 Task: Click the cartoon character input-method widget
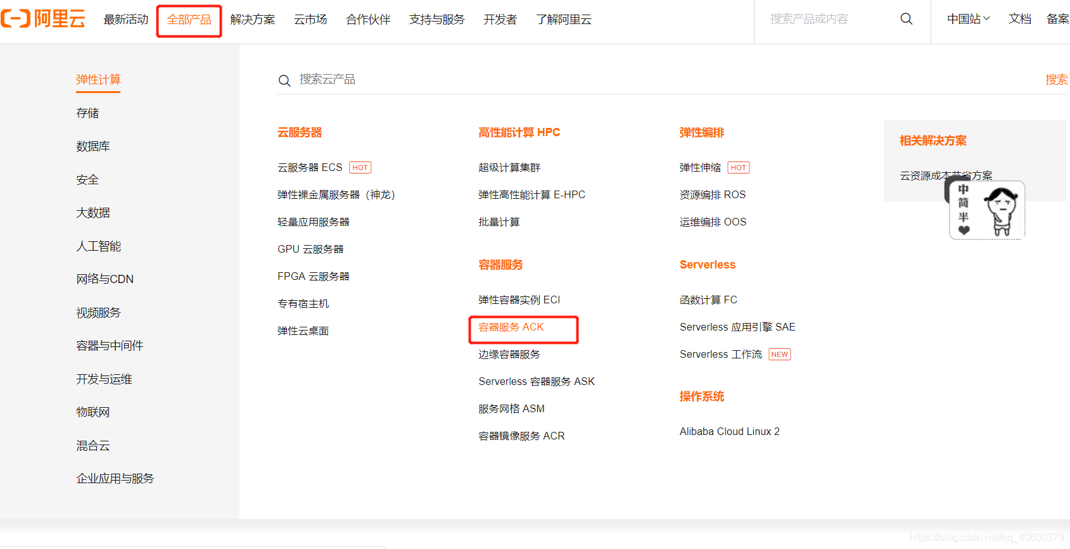click(x=986, y=210)
